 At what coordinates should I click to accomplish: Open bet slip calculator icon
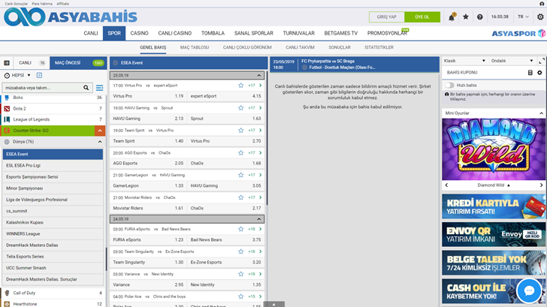click(x=530, y=73)
